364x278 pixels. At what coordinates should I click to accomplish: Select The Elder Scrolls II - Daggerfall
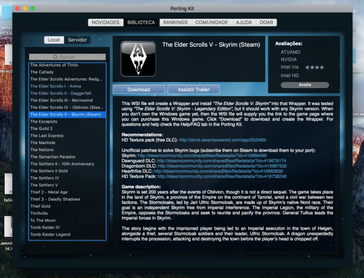[x=67, y=94]
